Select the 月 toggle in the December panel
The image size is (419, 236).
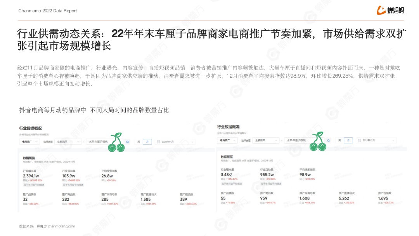coord(348,140)
